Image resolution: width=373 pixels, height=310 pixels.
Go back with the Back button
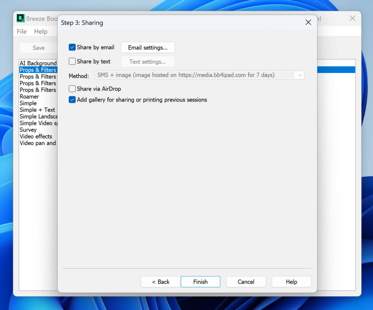pos(161,282)
